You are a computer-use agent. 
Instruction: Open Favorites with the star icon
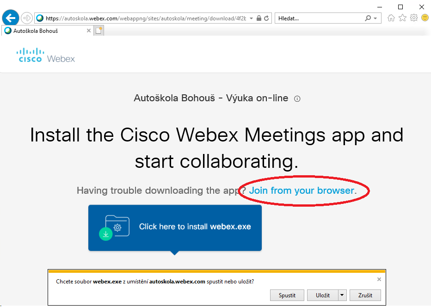click(x=402, y=18)
